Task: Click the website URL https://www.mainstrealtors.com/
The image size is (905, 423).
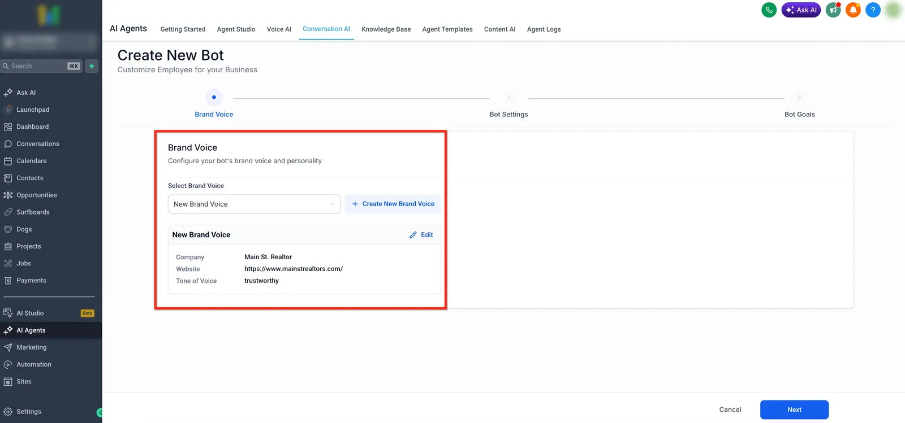Action: pos(294,269)
